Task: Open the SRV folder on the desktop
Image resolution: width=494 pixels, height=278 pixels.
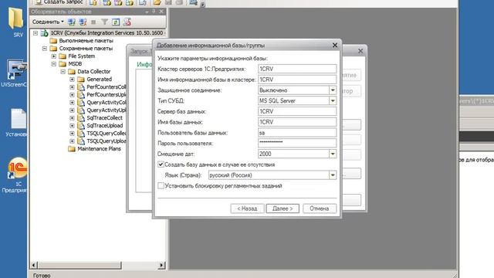Action: coord(16,22)
